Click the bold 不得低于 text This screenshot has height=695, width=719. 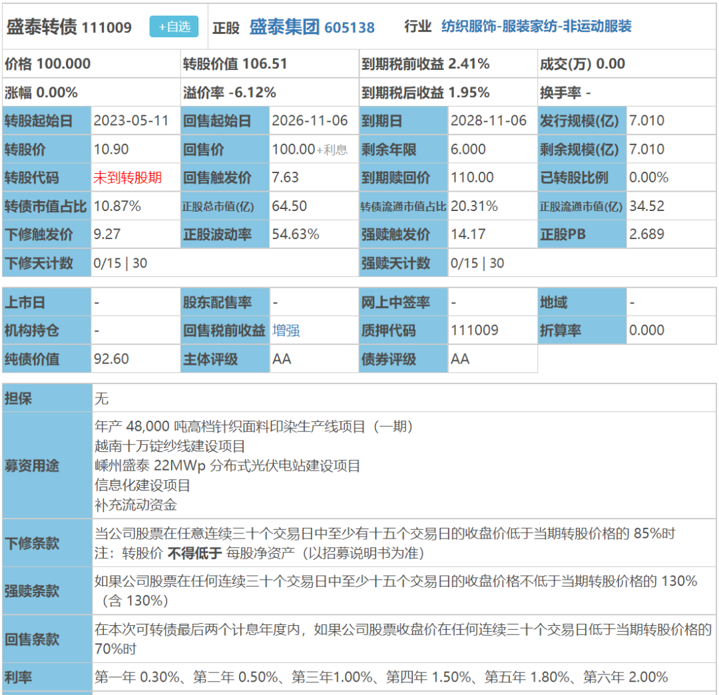[x=194, y=553]
